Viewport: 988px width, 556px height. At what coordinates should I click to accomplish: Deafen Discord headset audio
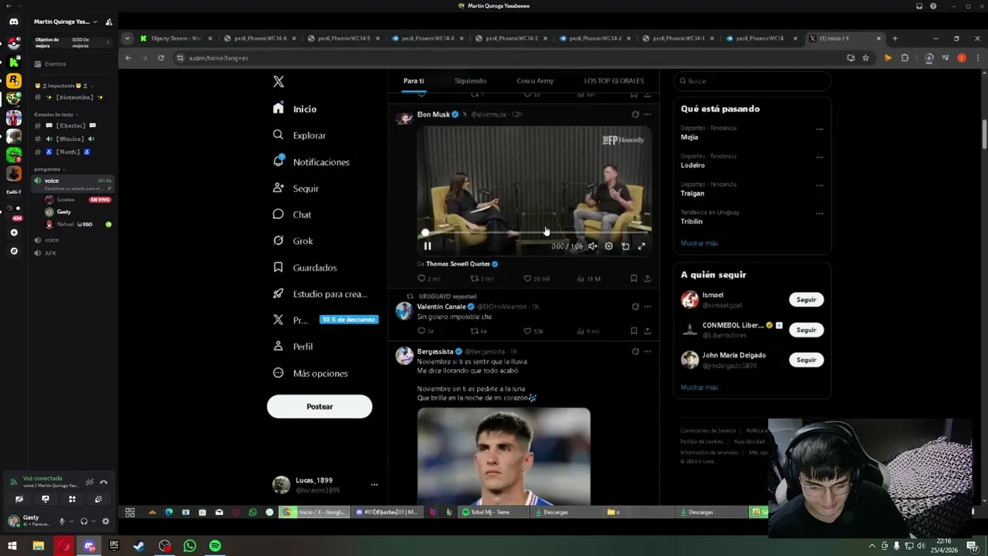(84, 521)
